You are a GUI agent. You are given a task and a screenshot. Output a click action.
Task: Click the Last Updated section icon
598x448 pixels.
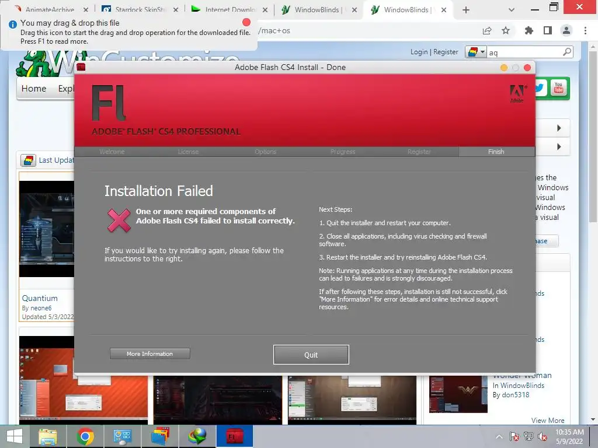click(x=28, y=160)
